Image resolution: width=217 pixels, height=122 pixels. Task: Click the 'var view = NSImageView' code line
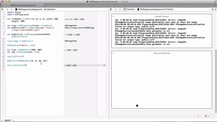tap(29, 26)
